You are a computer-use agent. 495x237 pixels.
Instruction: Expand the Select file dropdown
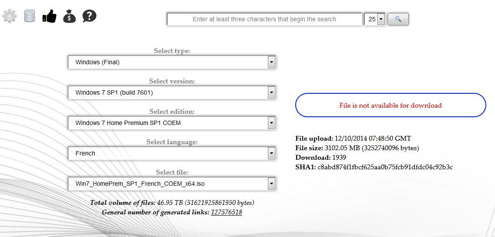coord(172,184)
